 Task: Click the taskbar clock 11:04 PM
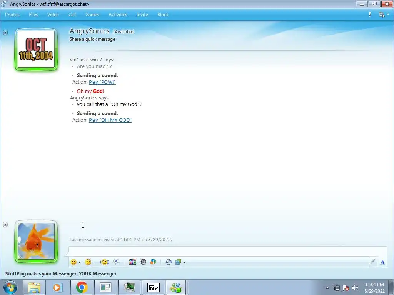pyautogui.click(x=374, y=285)
